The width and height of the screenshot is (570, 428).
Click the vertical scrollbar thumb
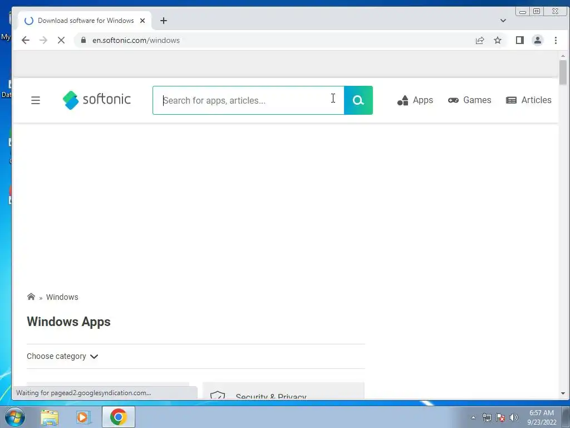563,72
